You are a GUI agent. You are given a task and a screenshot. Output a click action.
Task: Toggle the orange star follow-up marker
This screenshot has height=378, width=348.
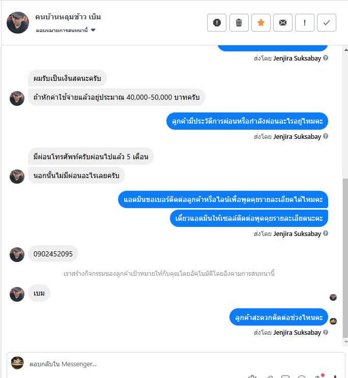[260, 23]
